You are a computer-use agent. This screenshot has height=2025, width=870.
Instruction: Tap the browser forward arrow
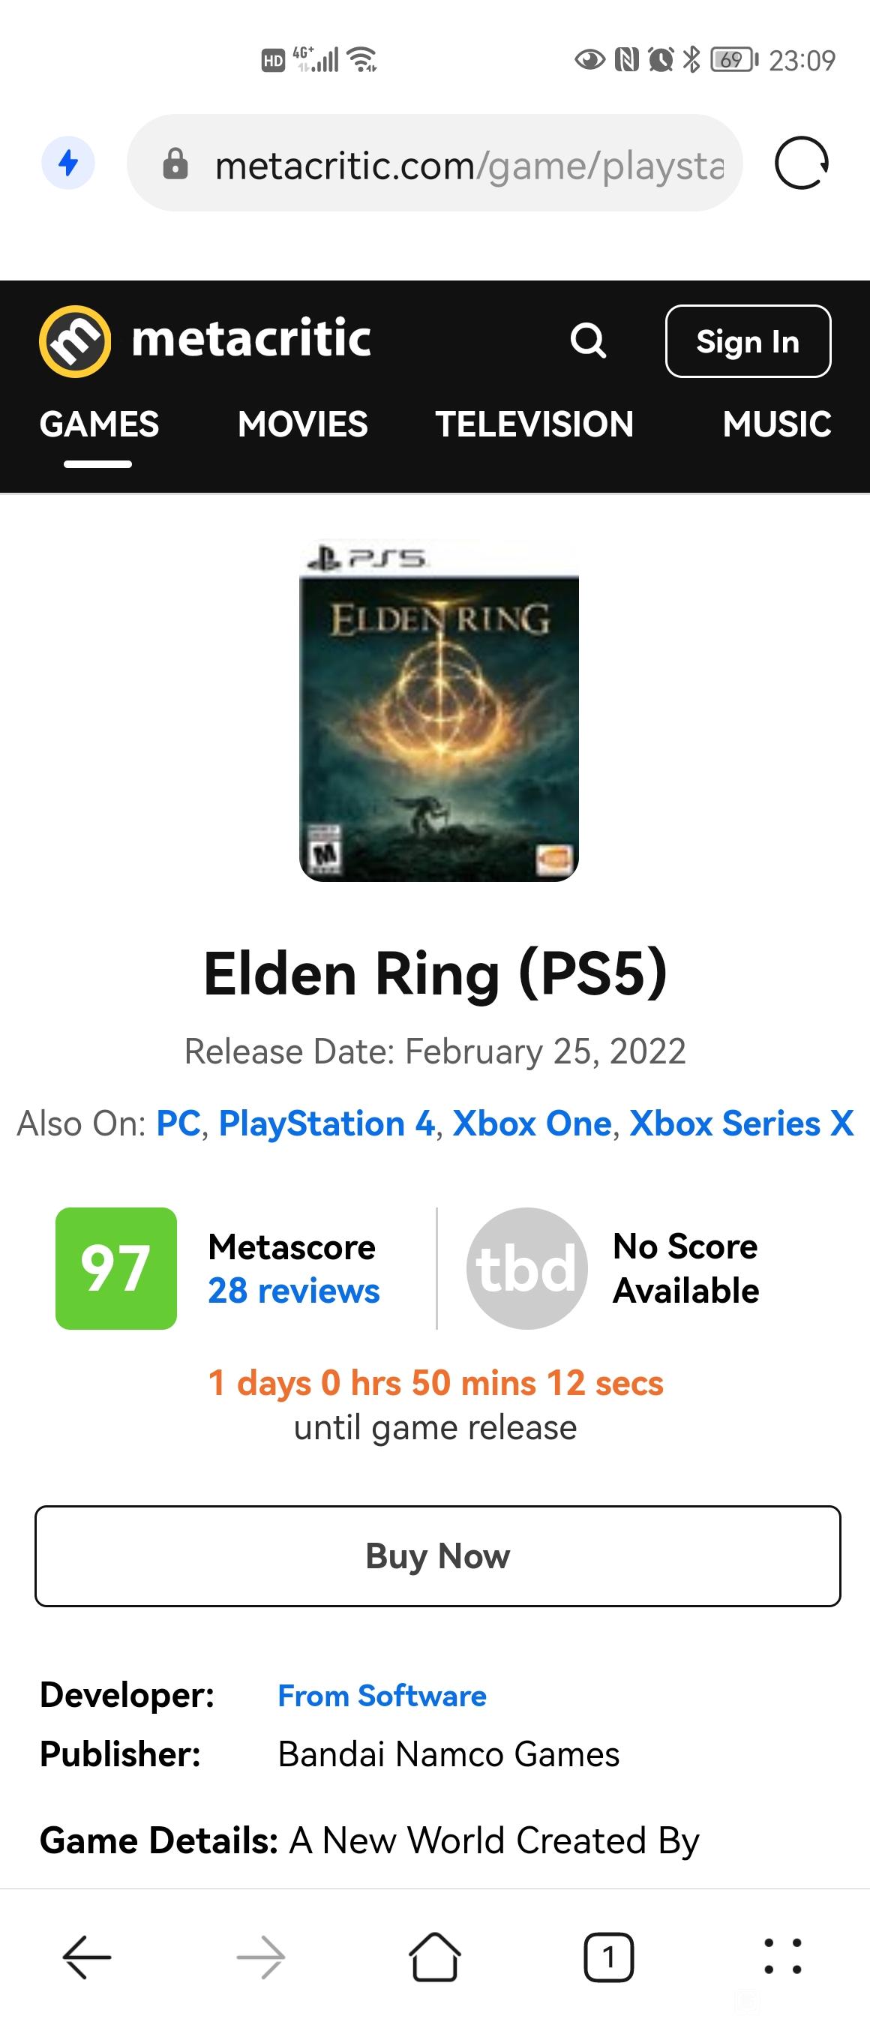click(261, 1957)
